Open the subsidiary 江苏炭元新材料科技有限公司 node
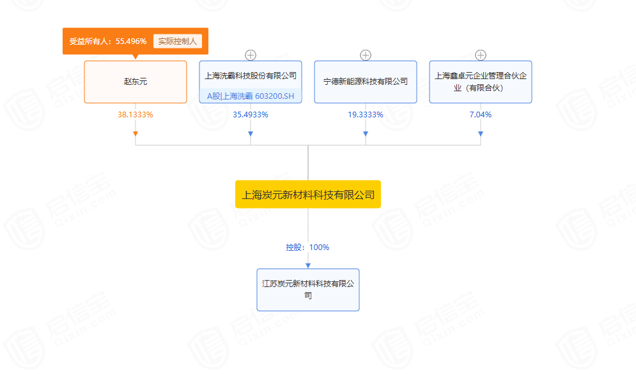636x384 pixels. (308, 290)
